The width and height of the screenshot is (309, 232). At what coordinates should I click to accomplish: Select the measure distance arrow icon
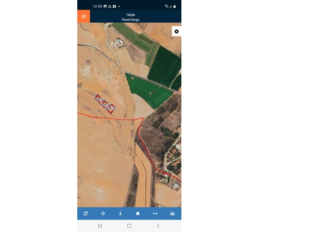[x=155, y=213]
